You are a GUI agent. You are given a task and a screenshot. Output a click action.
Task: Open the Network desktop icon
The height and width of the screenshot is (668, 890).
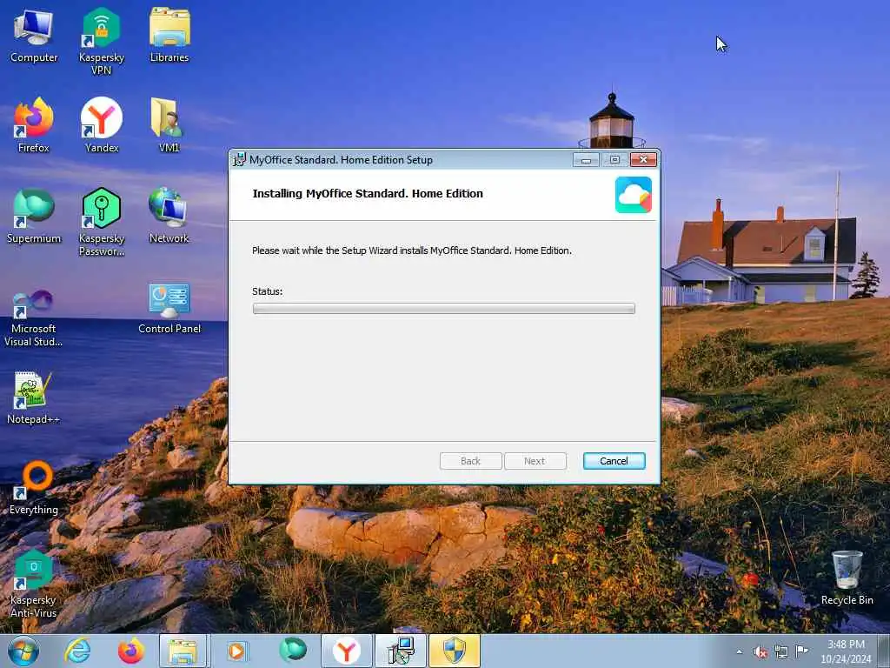[x=169, y=217]
